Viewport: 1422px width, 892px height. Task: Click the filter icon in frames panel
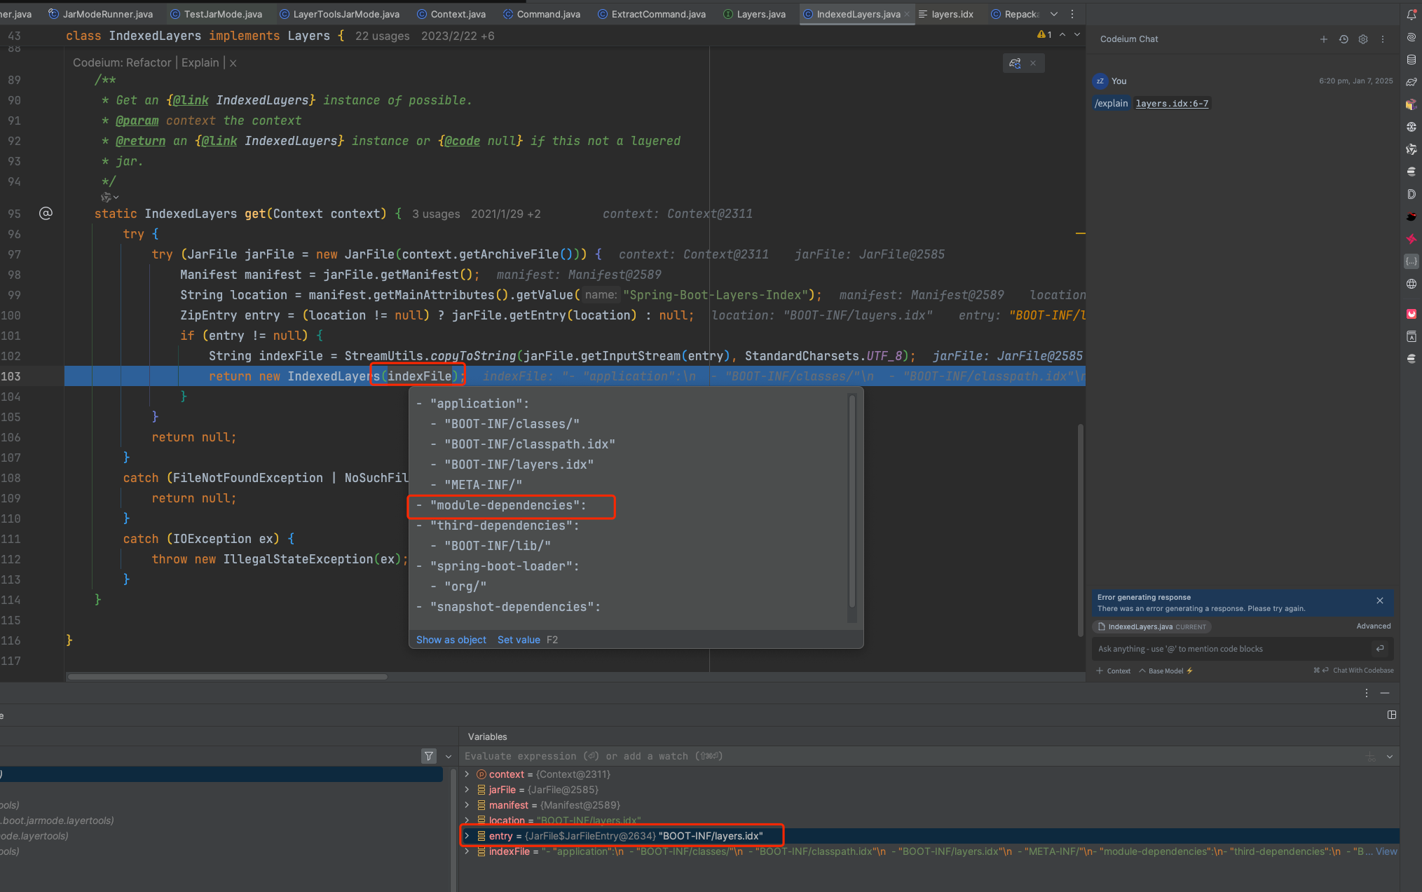click(429, 756)
